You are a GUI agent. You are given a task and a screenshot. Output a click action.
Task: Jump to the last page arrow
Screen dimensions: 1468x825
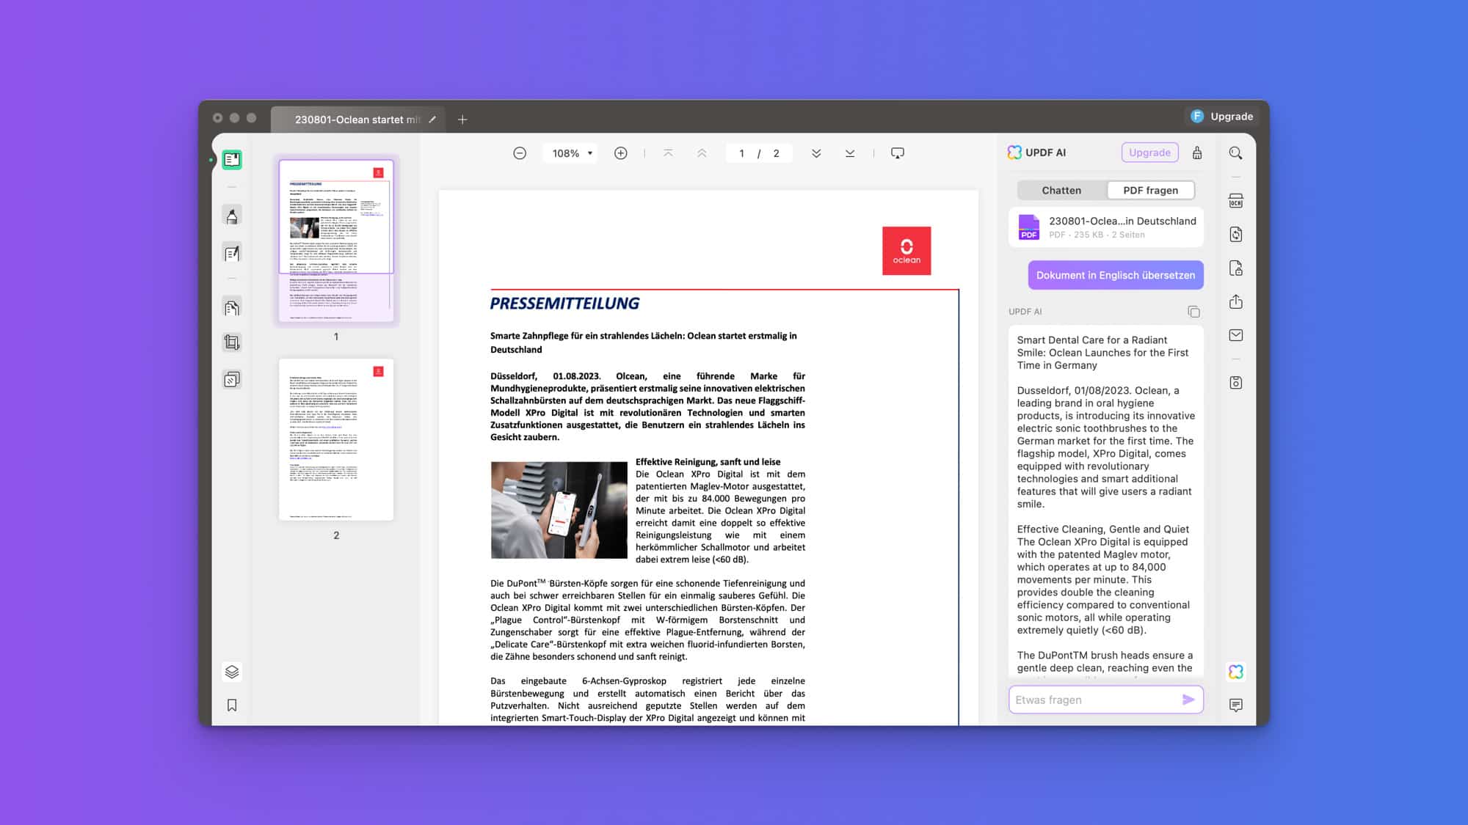coord(849,153)
